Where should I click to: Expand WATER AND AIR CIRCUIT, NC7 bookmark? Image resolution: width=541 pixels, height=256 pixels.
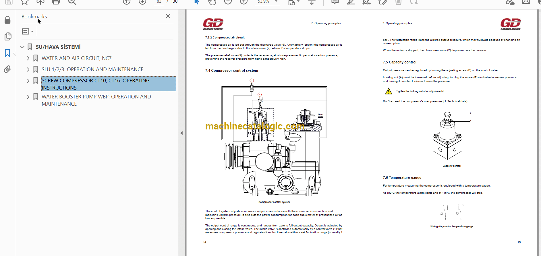point(28,58)
